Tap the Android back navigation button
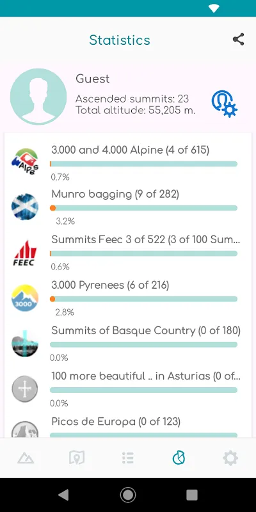This screenshot has width=256, height=512. click(x=64, y=495)
